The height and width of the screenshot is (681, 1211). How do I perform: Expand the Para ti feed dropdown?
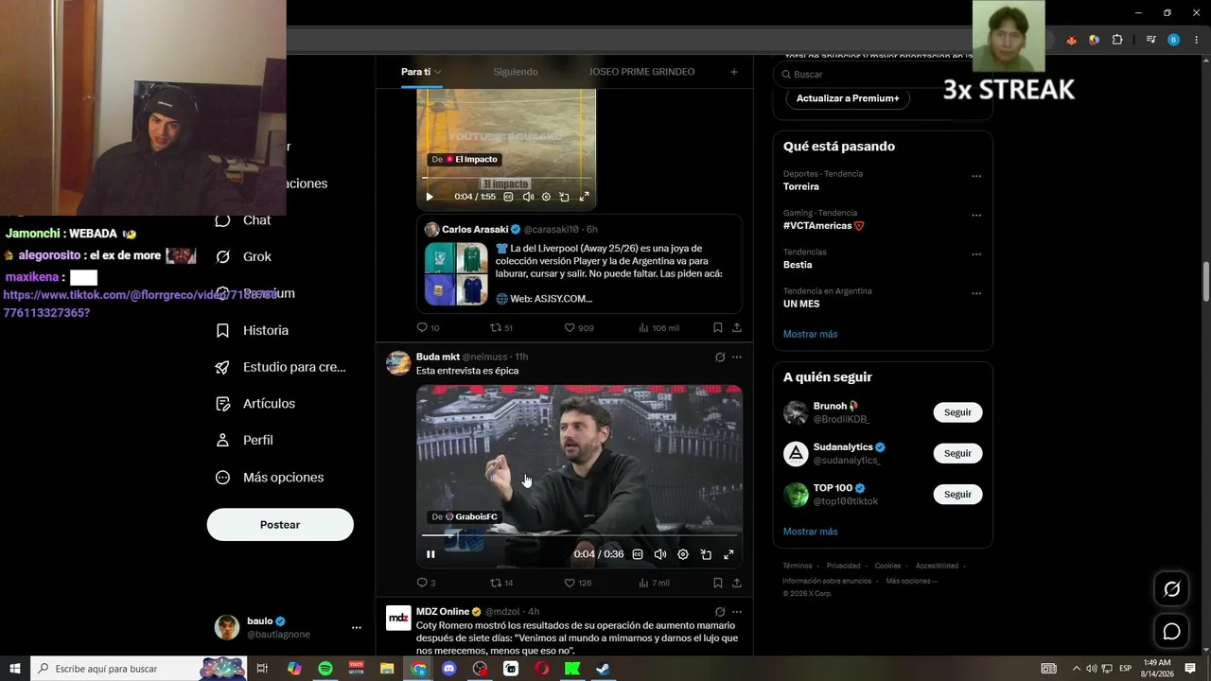point(437,72)
